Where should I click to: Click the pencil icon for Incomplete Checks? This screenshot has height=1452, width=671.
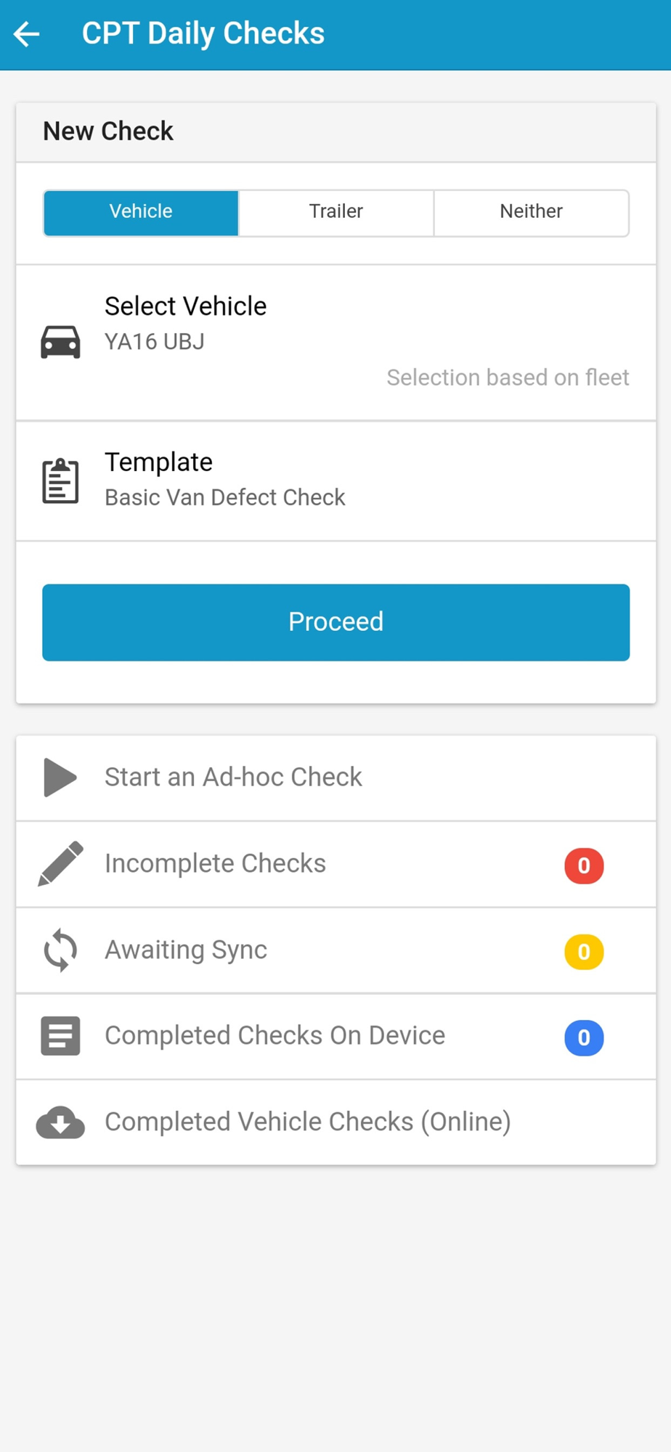pos(60,864)
